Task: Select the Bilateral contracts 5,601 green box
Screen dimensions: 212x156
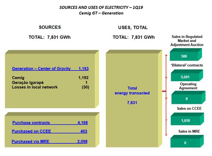Action: click(x=187, y=75)
